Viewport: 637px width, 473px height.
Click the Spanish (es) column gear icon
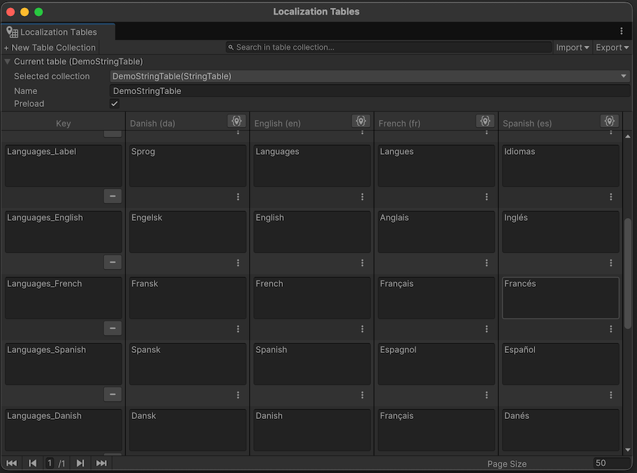pyautogui.click(x=609, y=120)
